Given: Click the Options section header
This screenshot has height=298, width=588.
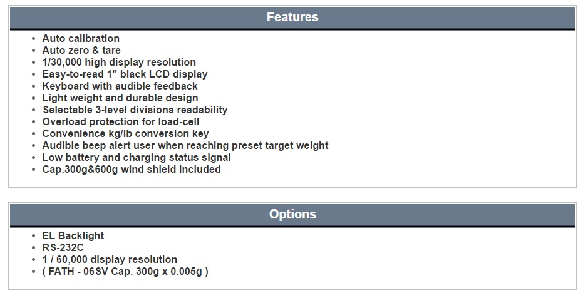Looking at the screenshot, I should pyautogui.click(x=292, y=214).
